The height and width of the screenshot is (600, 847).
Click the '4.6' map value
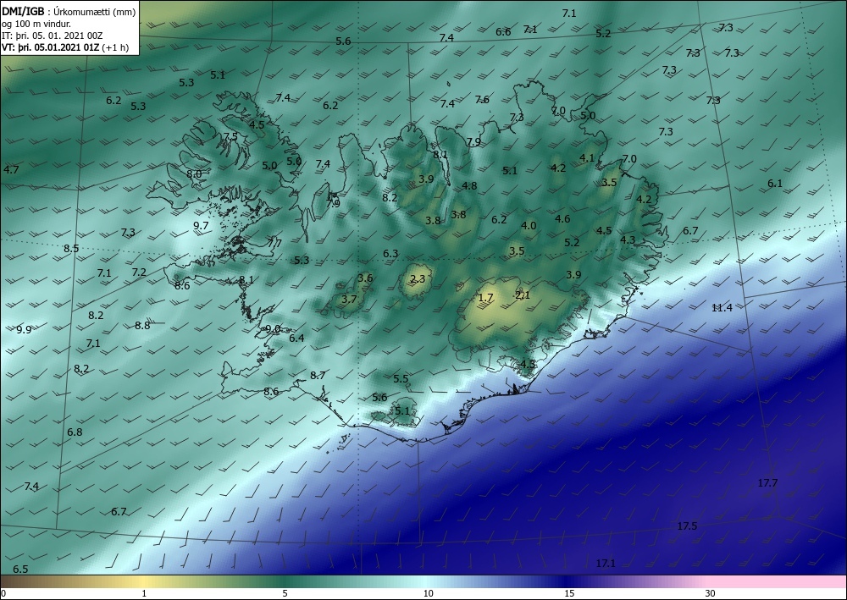tap(562, 218)
